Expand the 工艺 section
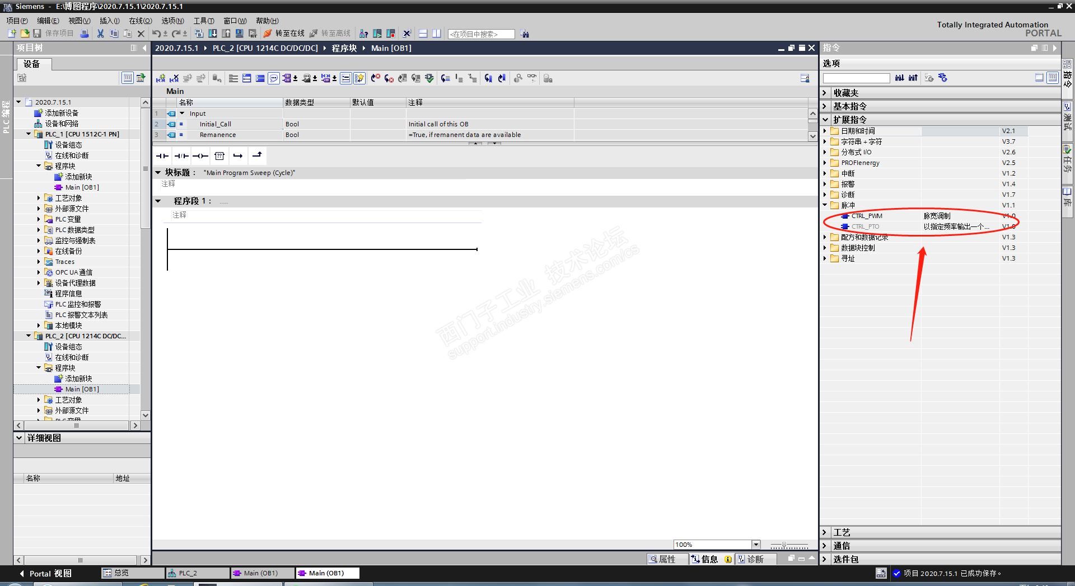Viewport: 1075px width, 586px height. (825, 532)
